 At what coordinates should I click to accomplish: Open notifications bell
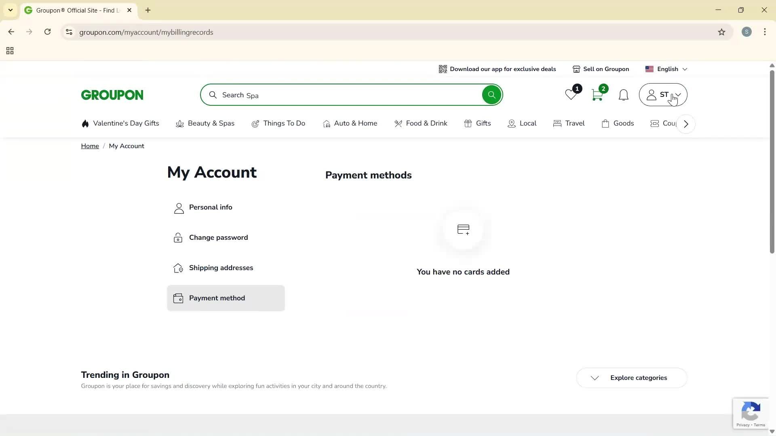click(x=623, y=95)
